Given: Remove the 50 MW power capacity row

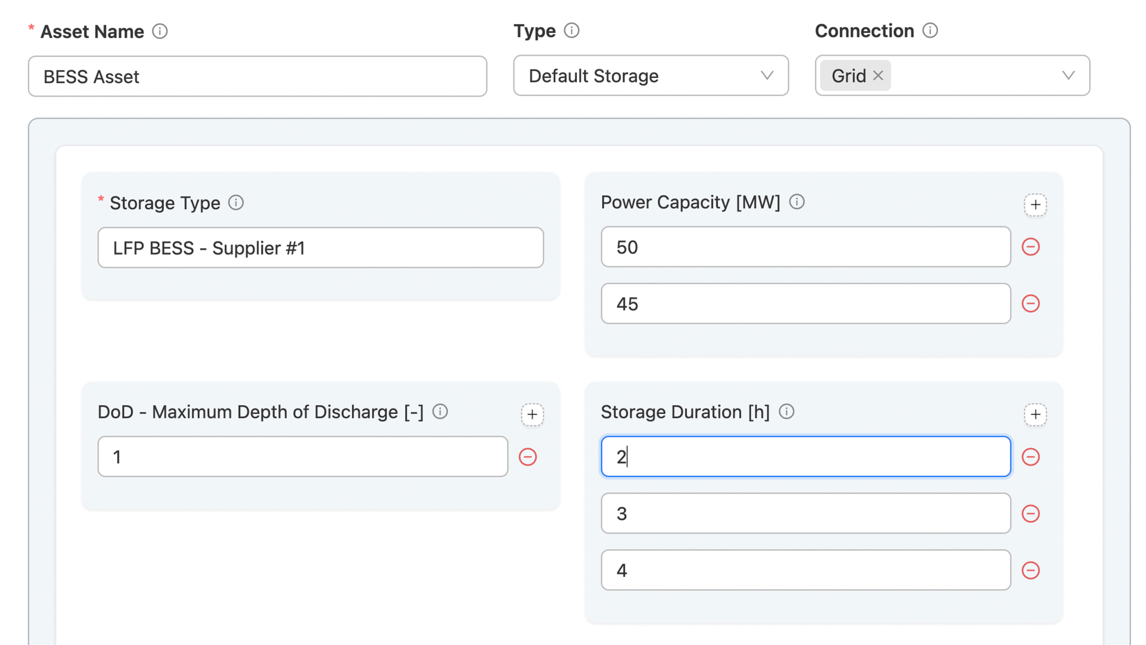Looking at the screenshot, I should (x=1030, y=247).
